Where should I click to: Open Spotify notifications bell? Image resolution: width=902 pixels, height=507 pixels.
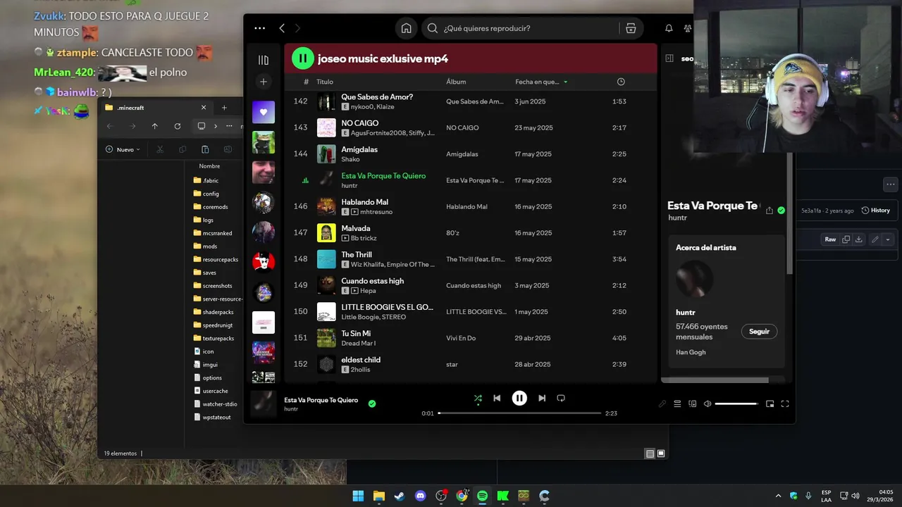[x=669, y=28]
